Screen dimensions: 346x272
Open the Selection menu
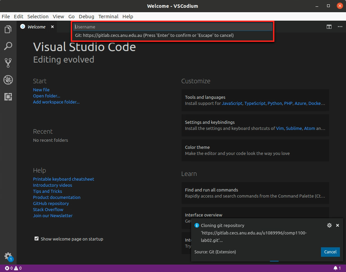[x=38, y=17]
